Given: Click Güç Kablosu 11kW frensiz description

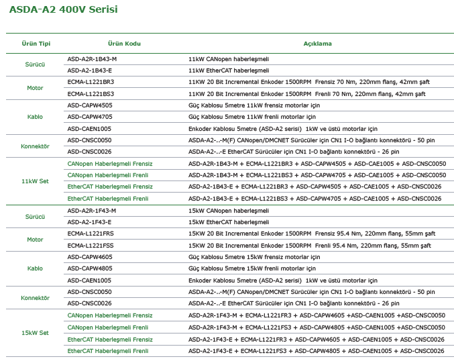Looking at the screenshot, I should click(254, 105).
